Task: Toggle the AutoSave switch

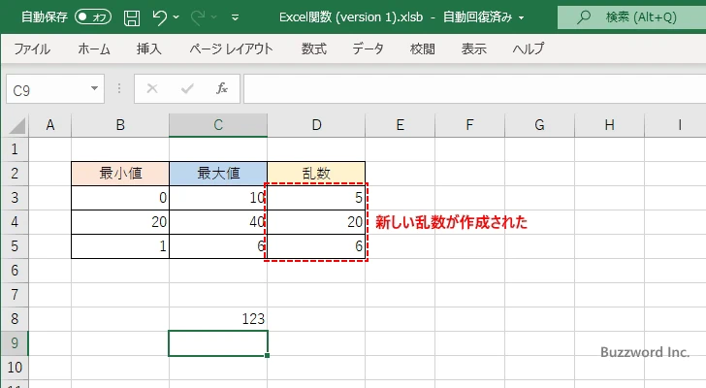Action: point(93,16)
